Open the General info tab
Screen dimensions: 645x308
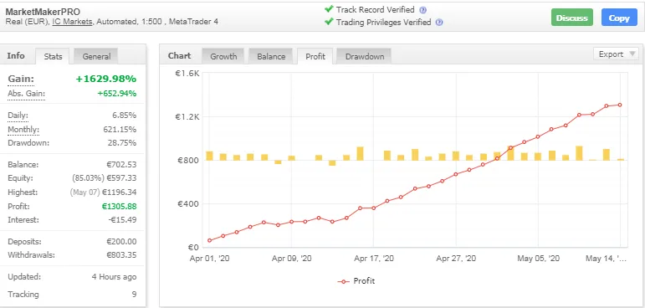96,56
